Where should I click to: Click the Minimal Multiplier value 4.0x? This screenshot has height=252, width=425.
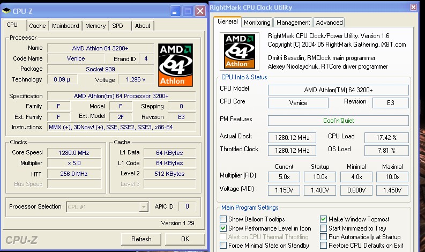click(x=356, y=177)
